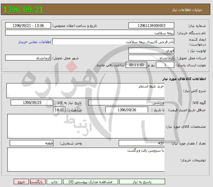This screenshot has width=213, height=187.
Task: Click the پاسخ به نیاز button
Action: coord(142,182)
